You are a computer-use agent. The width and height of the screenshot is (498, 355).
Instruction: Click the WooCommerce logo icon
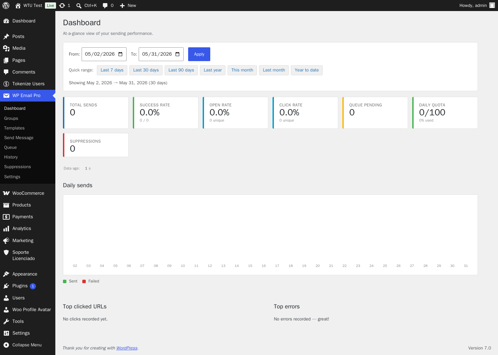[x=6, y=193]
